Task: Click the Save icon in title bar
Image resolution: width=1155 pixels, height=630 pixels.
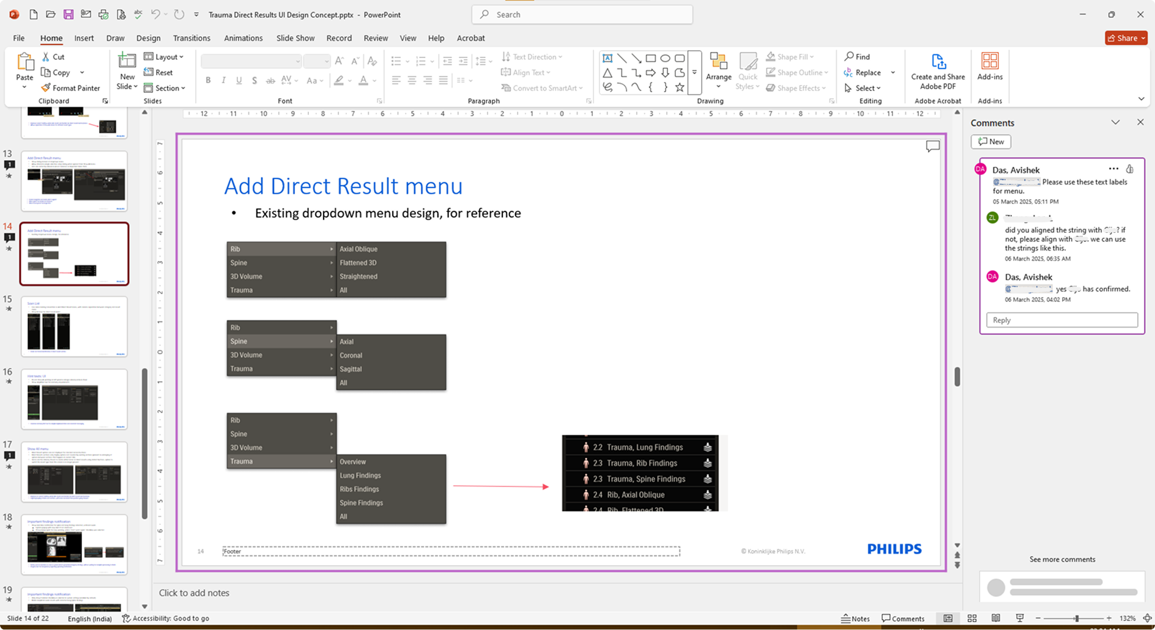Action: click(68, 15)
